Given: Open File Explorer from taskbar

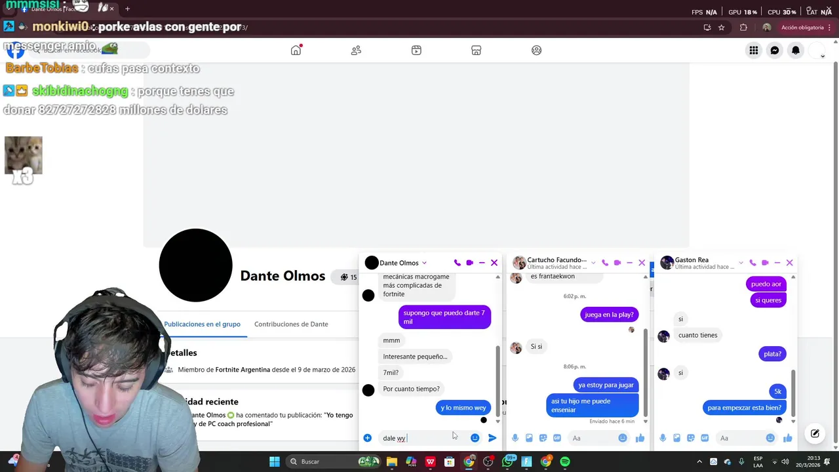Looking at the screenshot, I should 392,462.
